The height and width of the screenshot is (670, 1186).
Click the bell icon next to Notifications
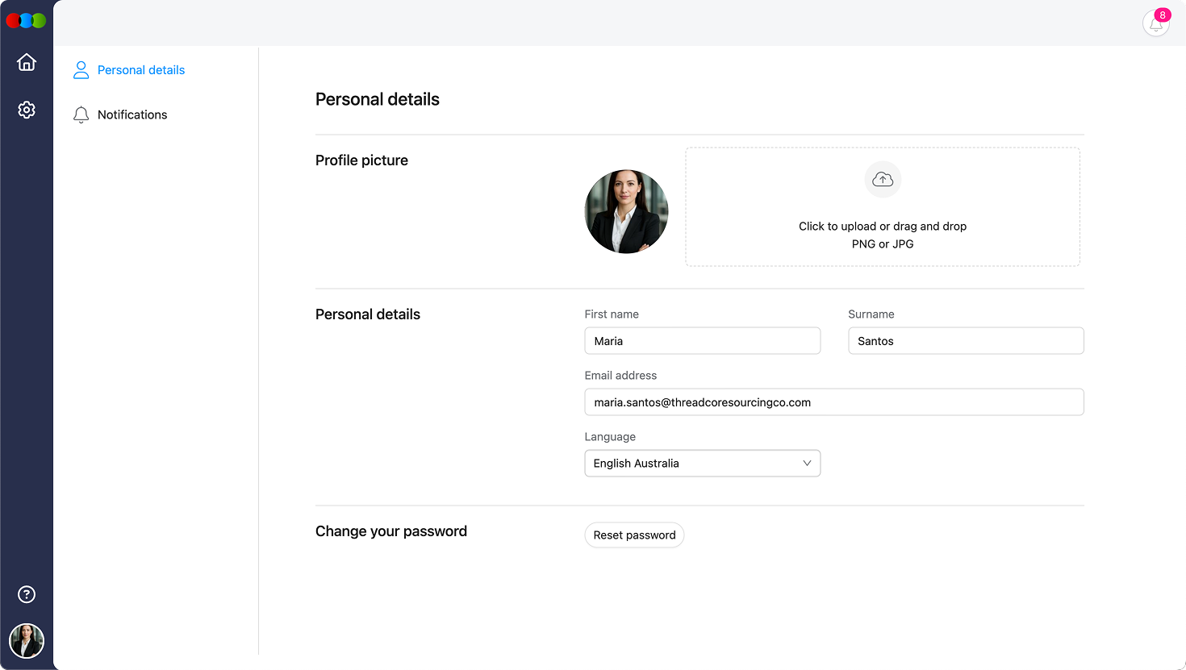pos(81,114)
